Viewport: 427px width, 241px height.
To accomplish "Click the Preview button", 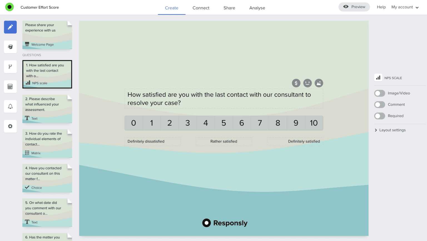I will tap(354, 7).
